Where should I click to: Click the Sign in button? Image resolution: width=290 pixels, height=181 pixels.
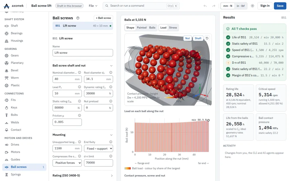point(265,6)
